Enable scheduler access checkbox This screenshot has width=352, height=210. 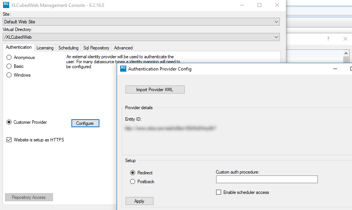tap(219, 192)
